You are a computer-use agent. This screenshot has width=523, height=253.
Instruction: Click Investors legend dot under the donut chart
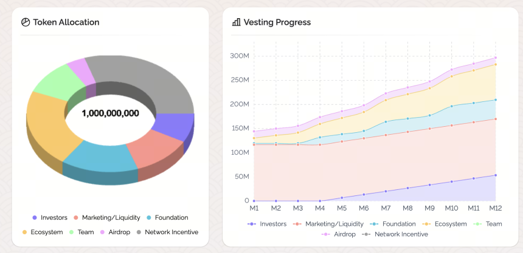[35, 218]
